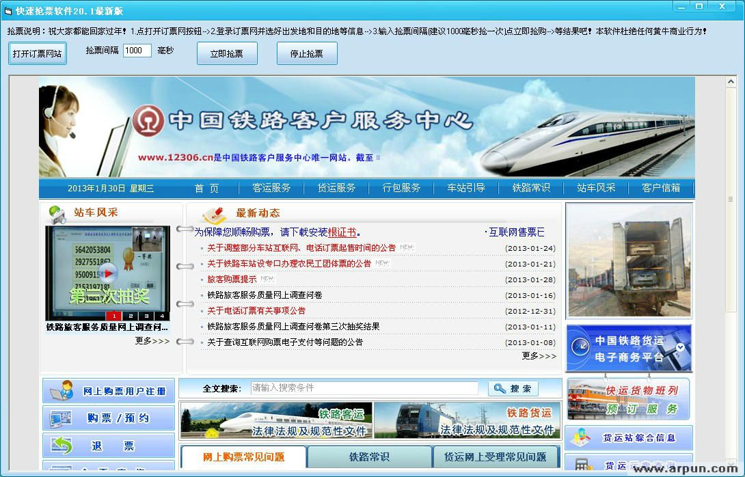Play the 第三次抢奖 video
The height and width of the screenshot is (477, 745).
(108, 273)
